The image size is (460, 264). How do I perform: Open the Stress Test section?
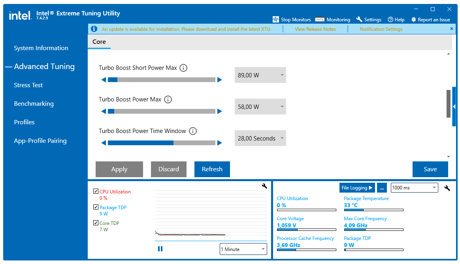(28, 85)
